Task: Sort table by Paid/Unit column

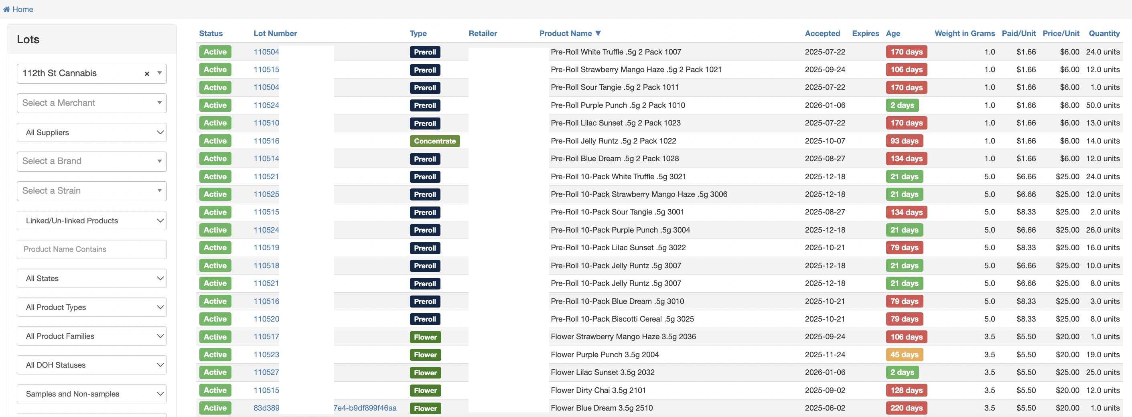Action: (x=1018, y=33)
